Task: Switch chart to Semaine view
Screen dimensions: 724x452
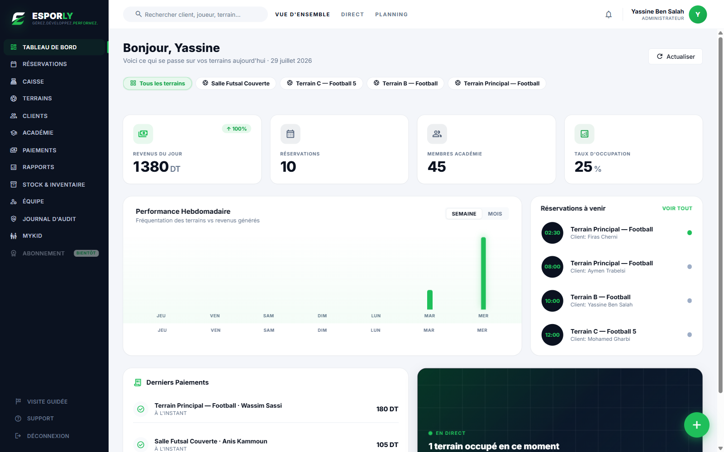Action: [x=464, y=214]
